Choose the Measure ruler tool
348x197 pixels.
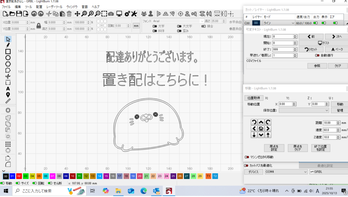click(x=8, y=101)
